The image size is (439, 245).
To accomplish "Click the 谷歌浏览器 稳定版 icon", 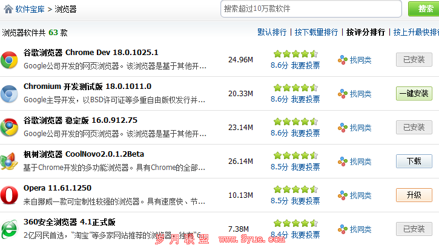I will point(9,128).
